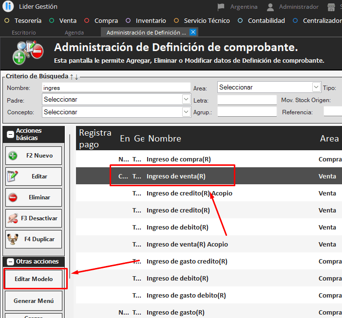Collapse the Otras acciones panel

click(x=10, y=262)
